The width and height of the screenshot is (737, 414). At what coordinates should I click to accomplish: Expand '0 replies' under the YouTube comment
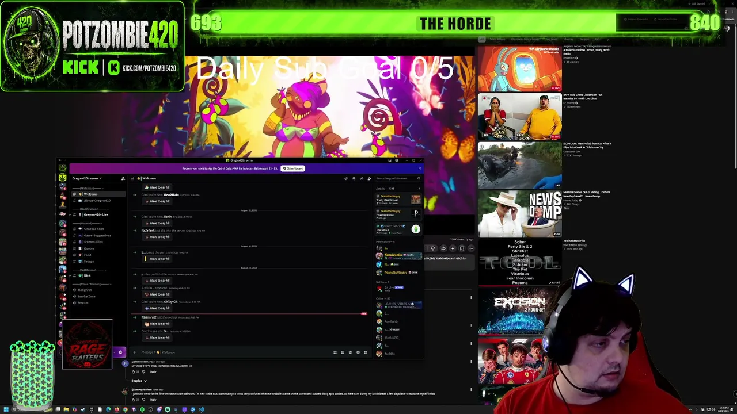coord(139,381)
